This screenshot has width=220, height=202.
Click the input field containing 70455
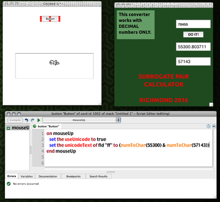[193, 24]
